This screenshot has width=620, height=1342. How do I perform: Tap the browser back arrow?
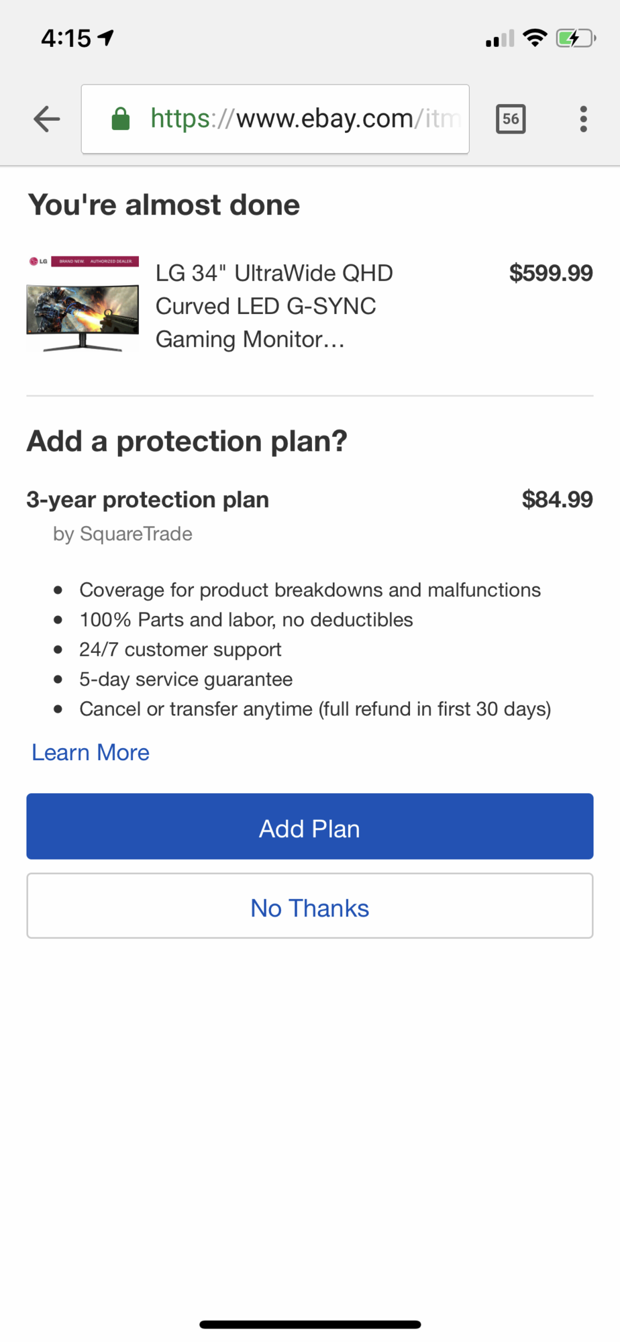pyautogui.click(x=47, y=119)
